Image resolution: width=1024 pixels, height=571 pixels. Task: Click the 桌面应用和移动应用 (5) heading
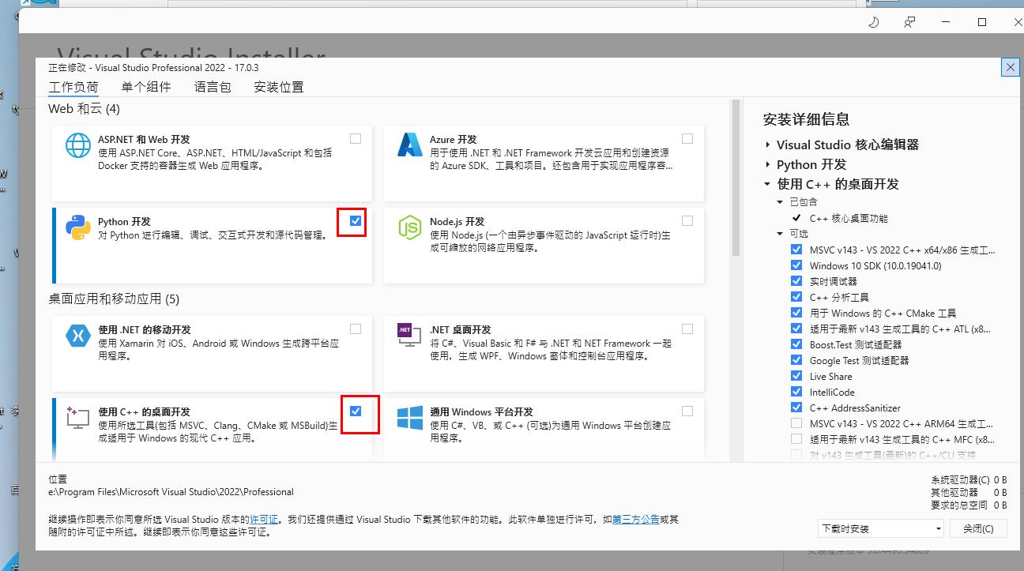click(114, 299)
